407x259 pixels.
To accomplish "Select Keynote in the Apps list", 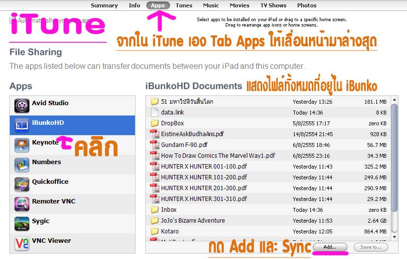I will (72, 145).
